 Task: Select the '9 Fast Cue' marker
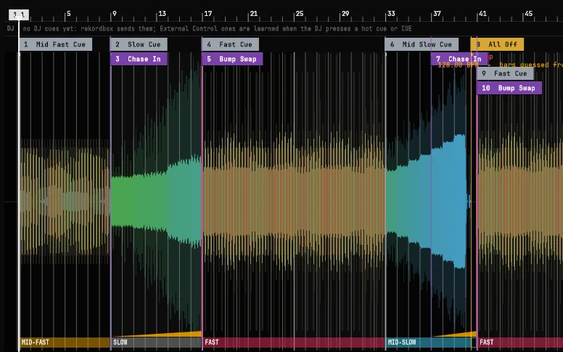[505, 73]
